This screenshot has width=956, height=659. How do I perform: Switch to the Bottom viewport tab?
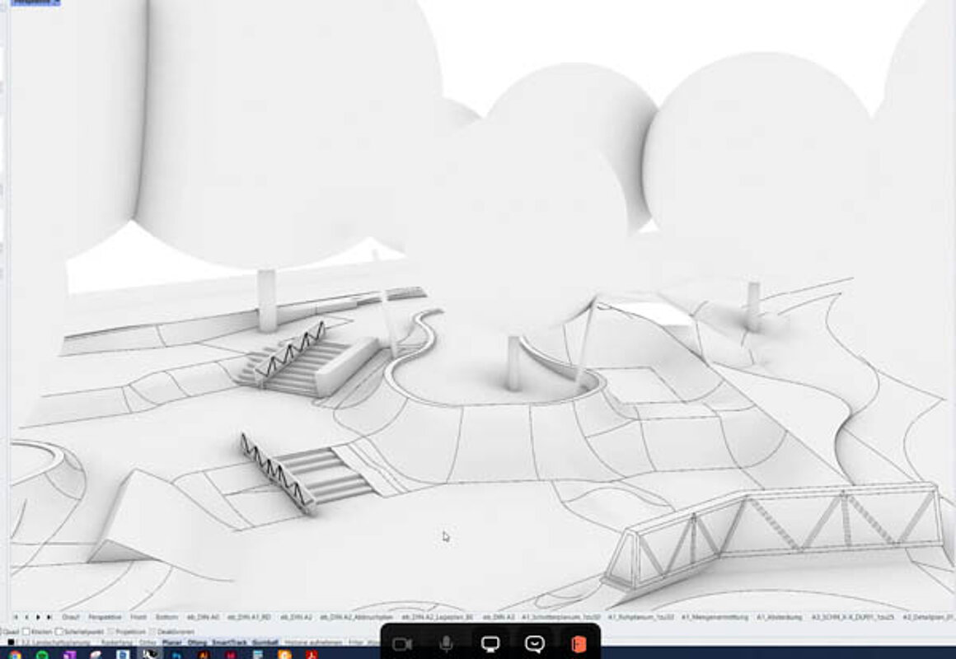(166, 618)
